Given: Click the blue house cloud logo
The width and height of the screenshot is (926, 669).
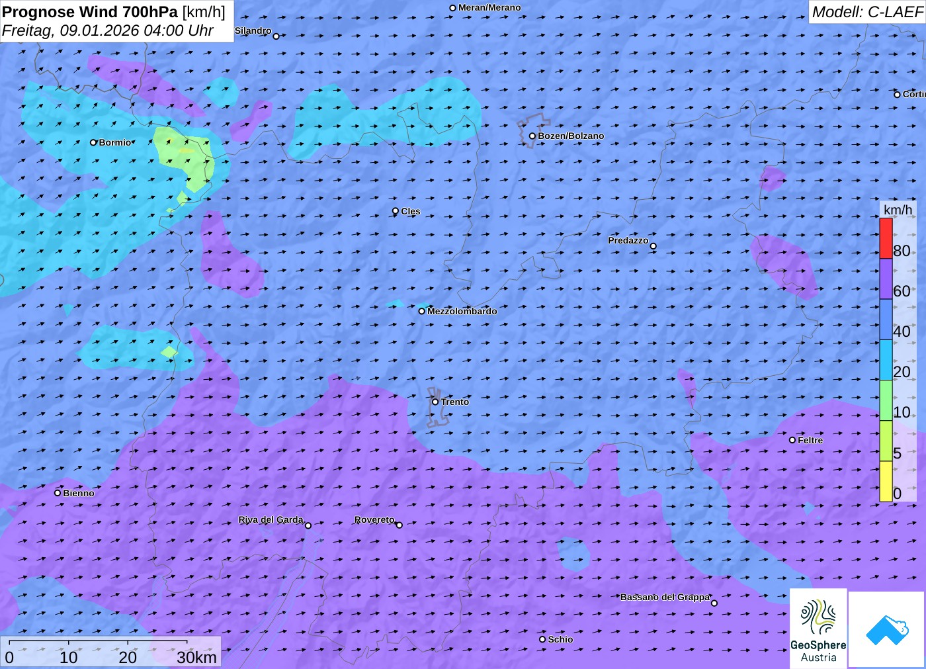Looking at the screenshot, I should point(887,629).
